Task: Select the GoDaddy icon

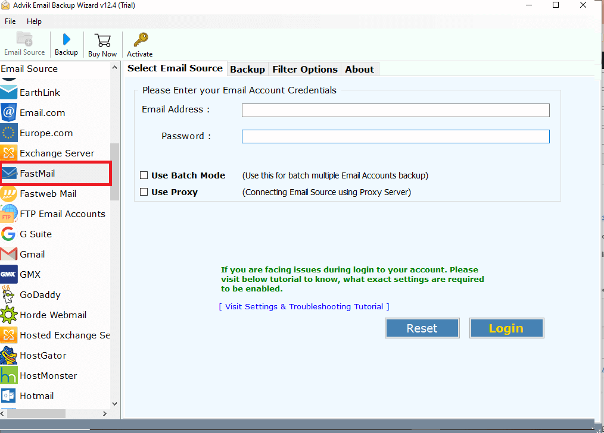Action: click(x=8, y=294)
